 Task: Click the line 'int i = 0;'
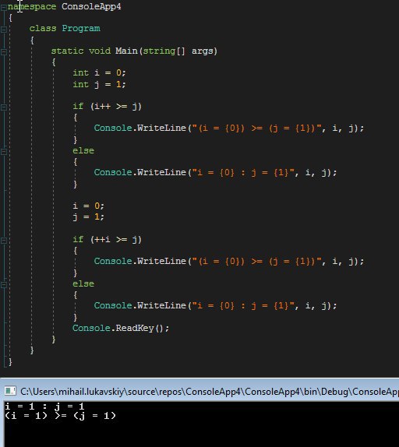point(99,73)
